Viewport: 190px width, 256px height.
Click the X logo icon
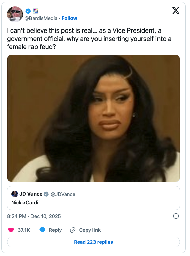[x=176, y=11]
